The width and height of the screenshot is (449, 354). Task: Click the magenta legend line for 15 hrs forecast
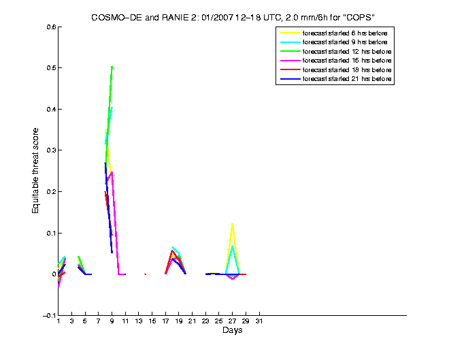[288, 61]
